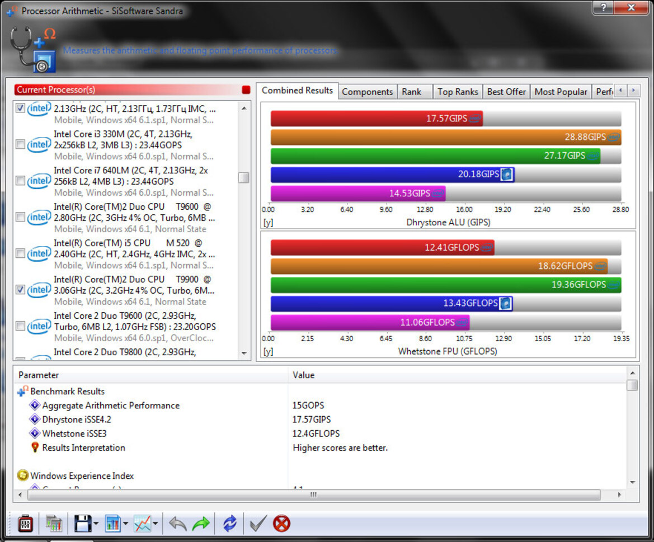Check the Intel Core i3 330M checkbox

pyautogui.click(x=20, y=144)
